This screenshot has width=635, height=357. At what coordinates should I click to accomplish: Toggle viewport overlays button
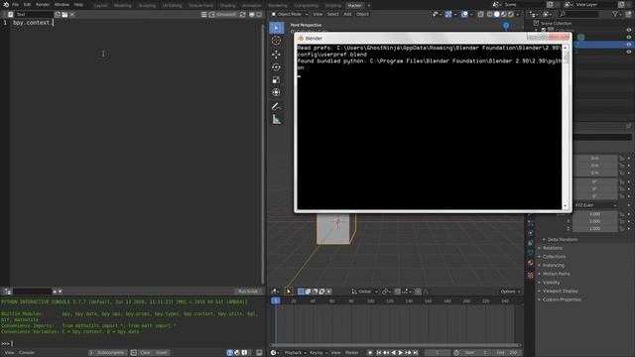[x=464, y=15]
